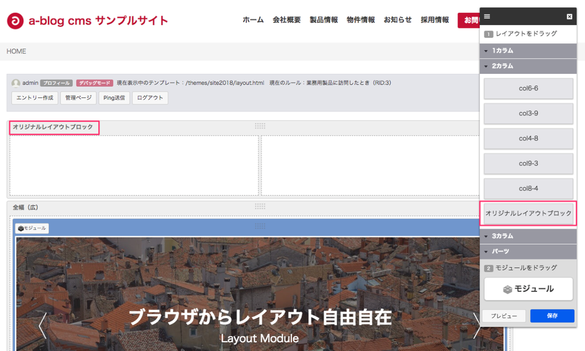
Task: Click the hamburger menu icon in layout panel
Action: coord(487,17)
